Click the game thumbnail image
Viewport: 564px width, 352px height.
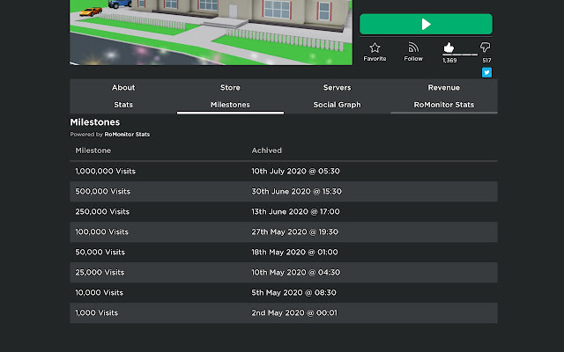(x=211, y=31)
